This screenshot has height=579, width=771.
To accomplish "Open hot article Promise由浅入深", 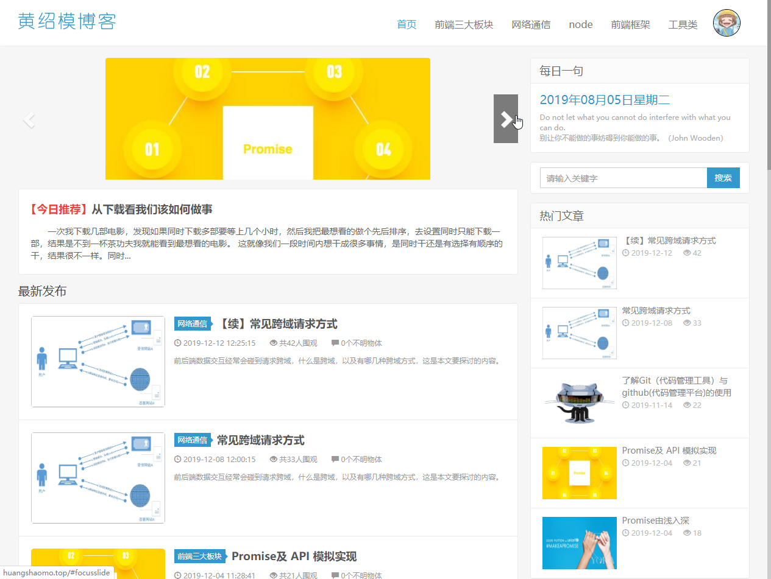I will click(655, 521).
